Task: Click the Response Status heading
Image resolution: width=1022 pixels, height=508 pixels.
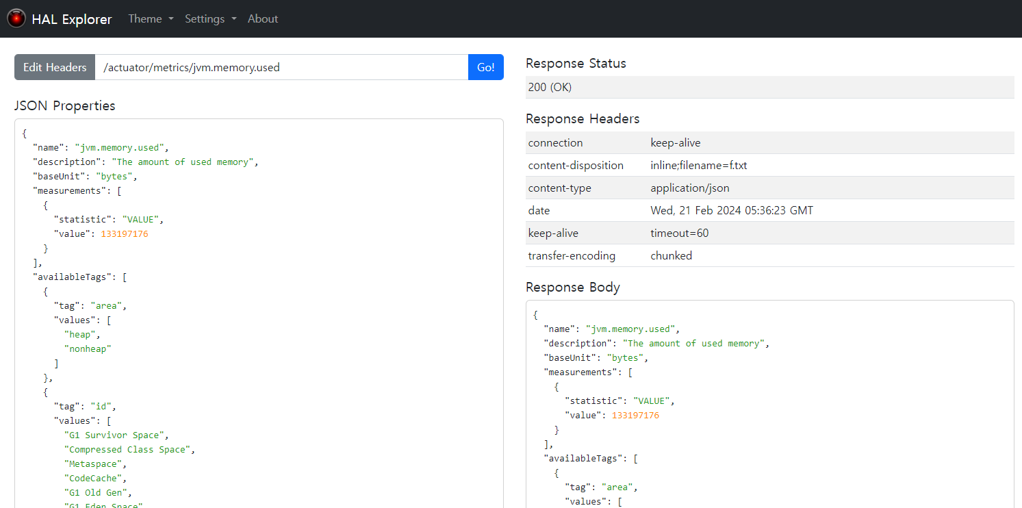Action: [x=576, y=63]
